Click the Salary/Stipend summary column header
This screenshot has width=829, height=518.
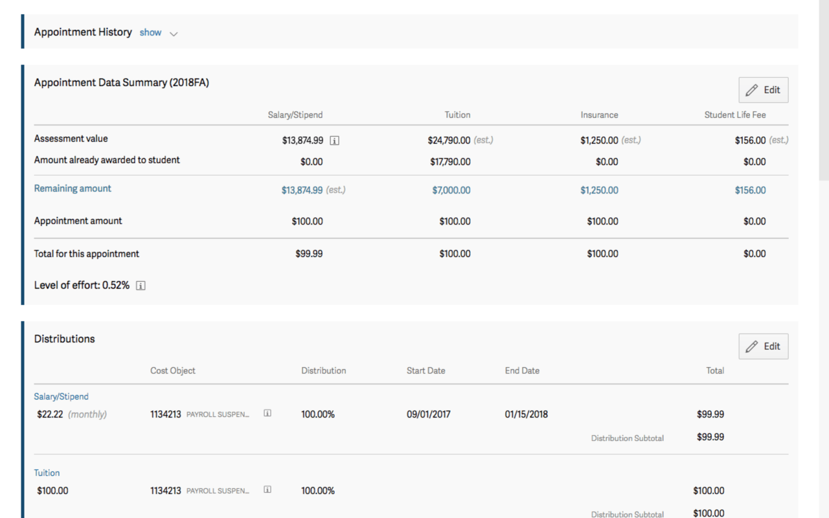coord(295,115)
